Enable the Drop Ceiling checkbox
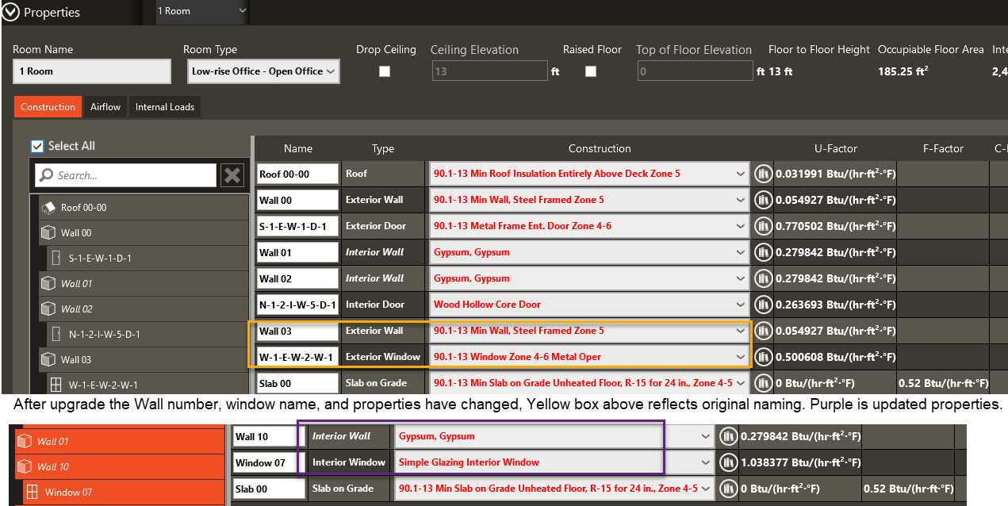The image size is (1008, 506). tap(385, 71)
